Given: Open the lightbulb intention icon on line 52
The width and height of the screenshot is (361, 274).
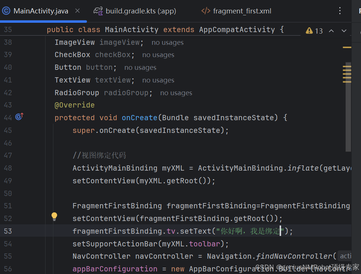Looking at the screenshot, I should point(54,216).
